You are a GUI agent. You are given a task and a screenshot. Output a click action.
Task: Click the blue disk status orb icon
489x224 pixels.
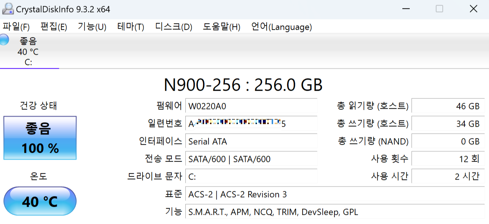3,40
